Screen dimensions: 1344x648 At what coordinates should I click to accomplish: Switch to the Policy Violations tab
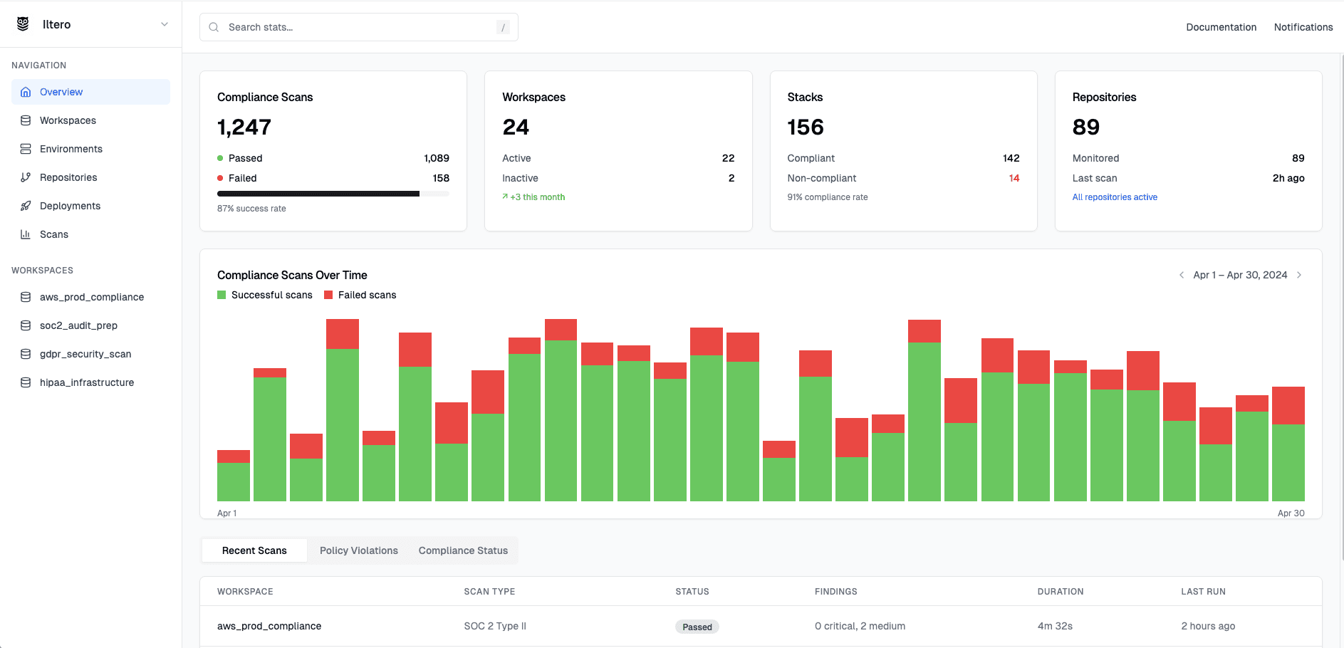point(359,550)
